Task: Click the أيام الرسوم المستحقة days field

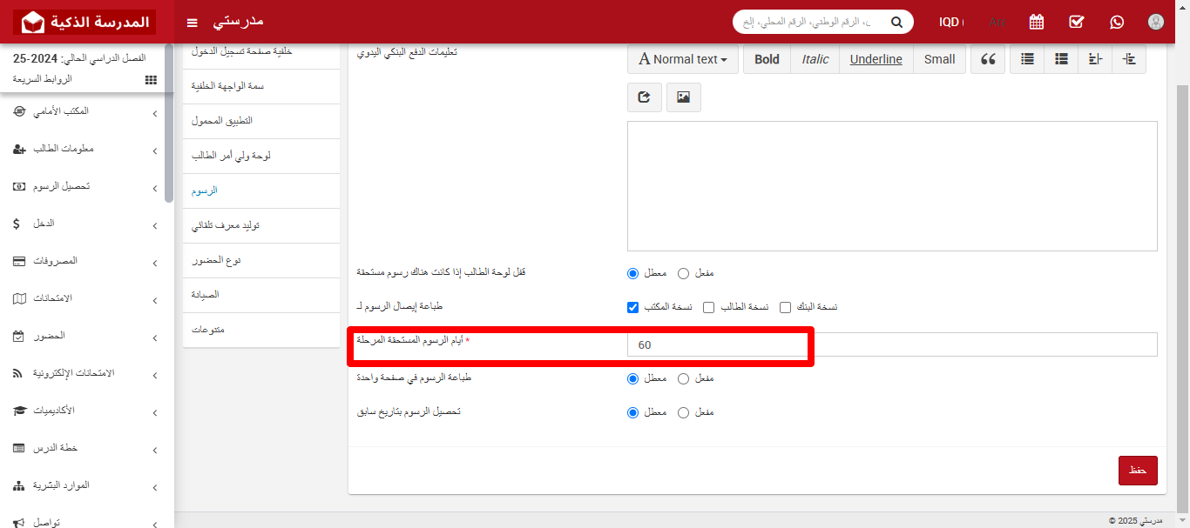Action: click(x=892, y=344)
